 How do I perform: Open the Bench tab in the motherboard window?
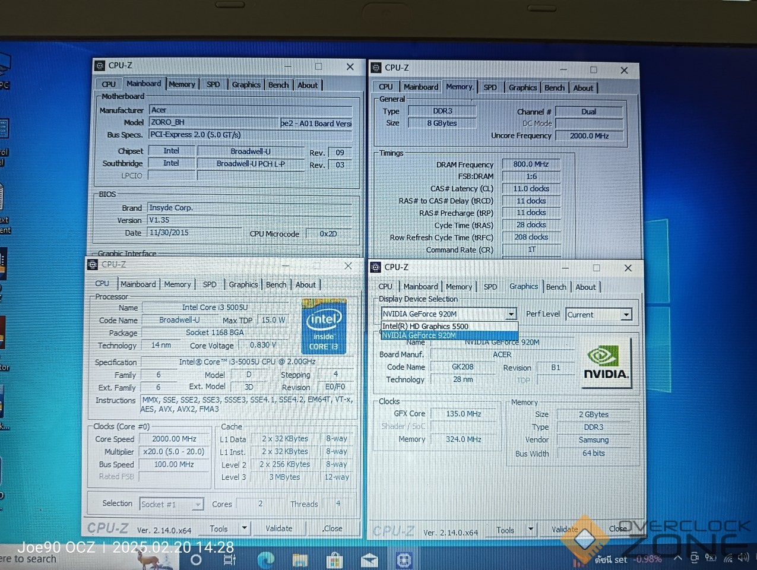278,85
